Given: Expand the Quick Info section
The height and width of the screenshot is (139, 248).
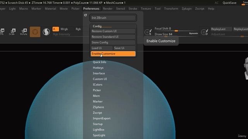Looking at the screenshot, I should tap(100, 62).
